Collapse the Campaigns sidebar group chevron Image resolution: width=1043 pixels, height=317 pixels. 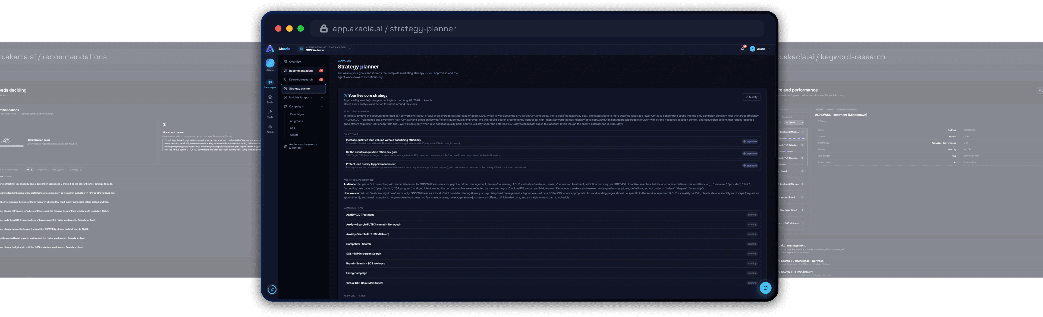322,107
